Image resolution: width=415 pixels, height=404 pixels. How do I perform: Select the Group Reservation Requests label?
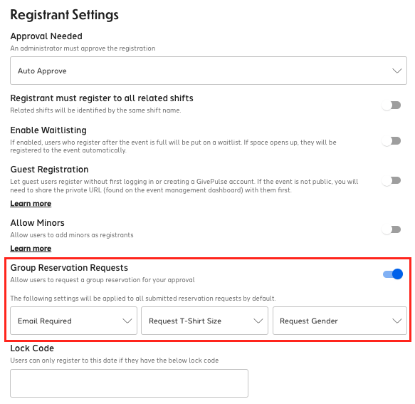point(69,268)
